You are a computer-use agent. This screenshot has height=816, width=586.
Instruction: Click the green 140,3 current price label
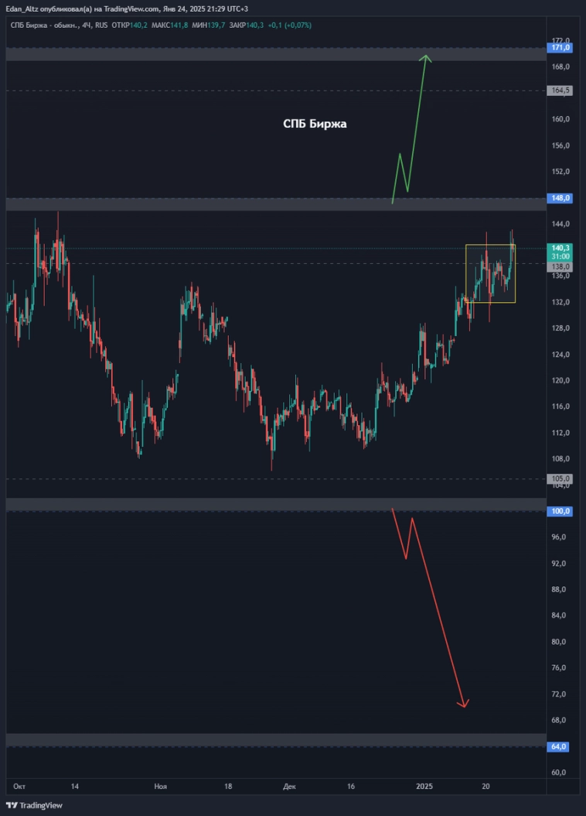(x=560, y=249)
